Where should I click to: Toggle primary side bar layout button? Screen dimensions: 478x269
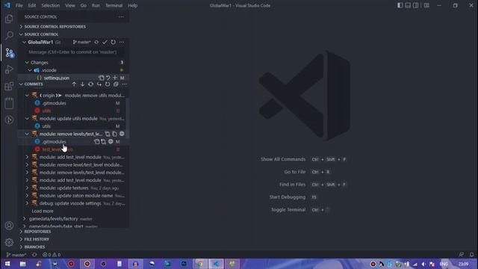tap(400, 5)
